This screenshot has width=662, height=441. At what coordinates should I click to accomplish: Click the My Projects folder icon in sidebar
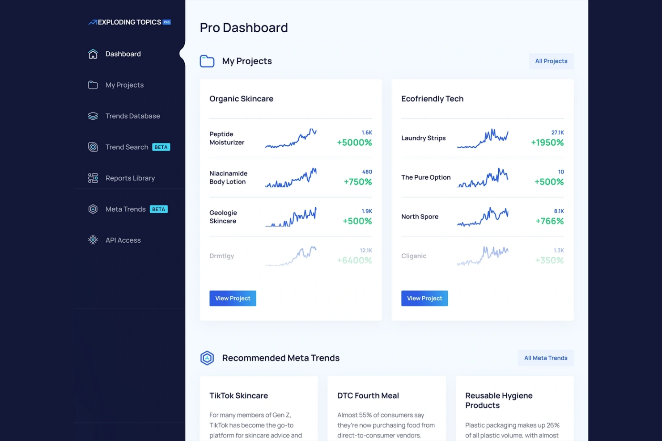tap(93, 85)
